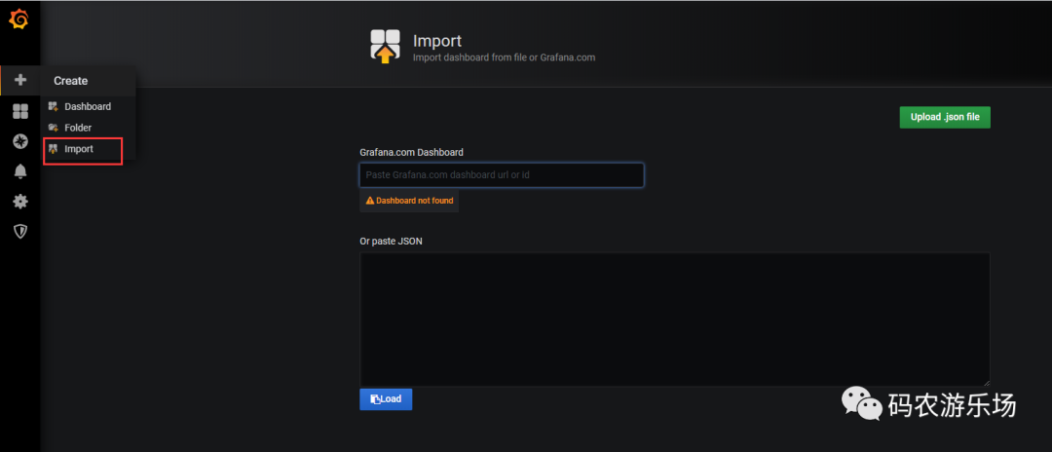Click the Grafana logo home icon
The image size is (1052, 452).
click(x=19, y=19)
